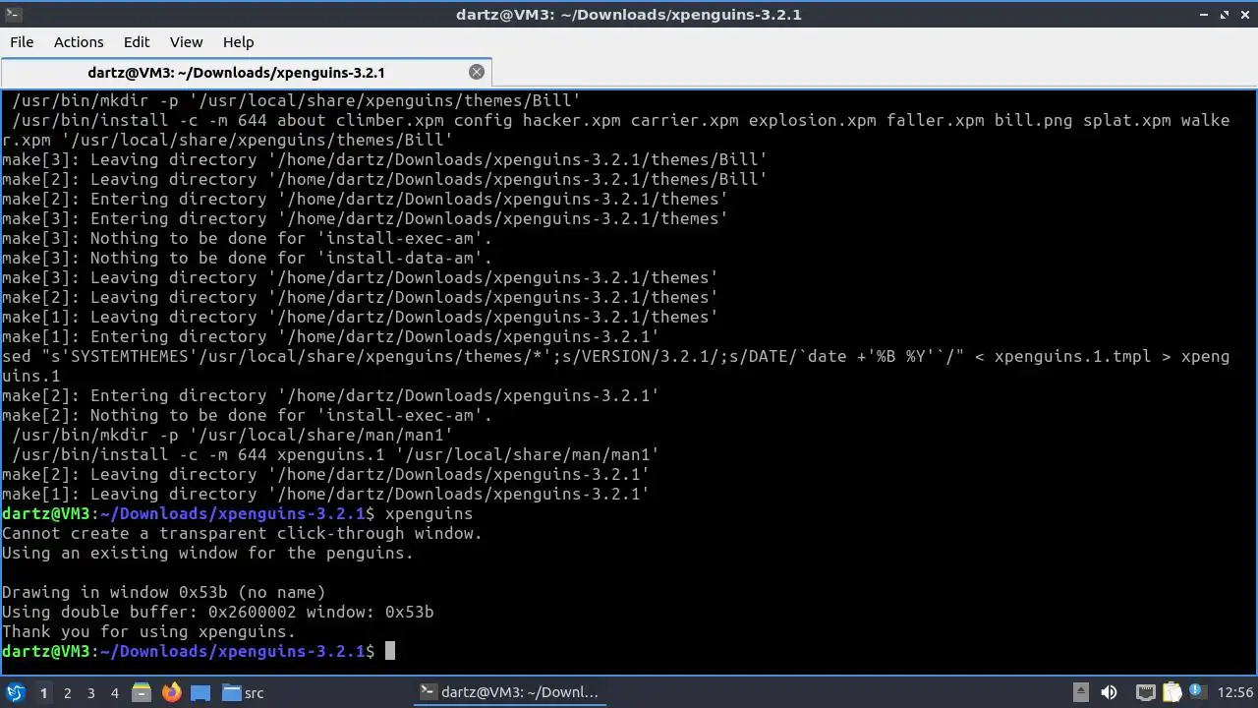Click 'Cannot create a transparent click-through window.' line
Viewport: 1258px width, 708px height.
coord(242,533)
